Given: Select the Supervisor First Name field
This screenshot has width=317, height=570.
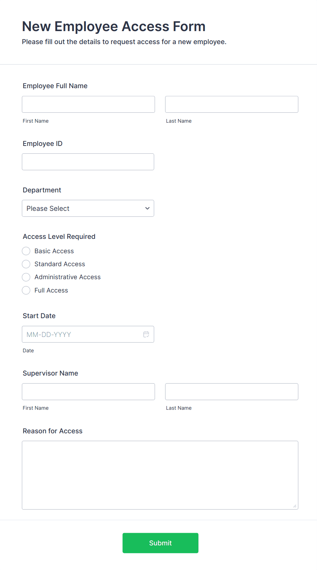Looking at the screenshot, I should pyautogui.click(x=88, y=392).
